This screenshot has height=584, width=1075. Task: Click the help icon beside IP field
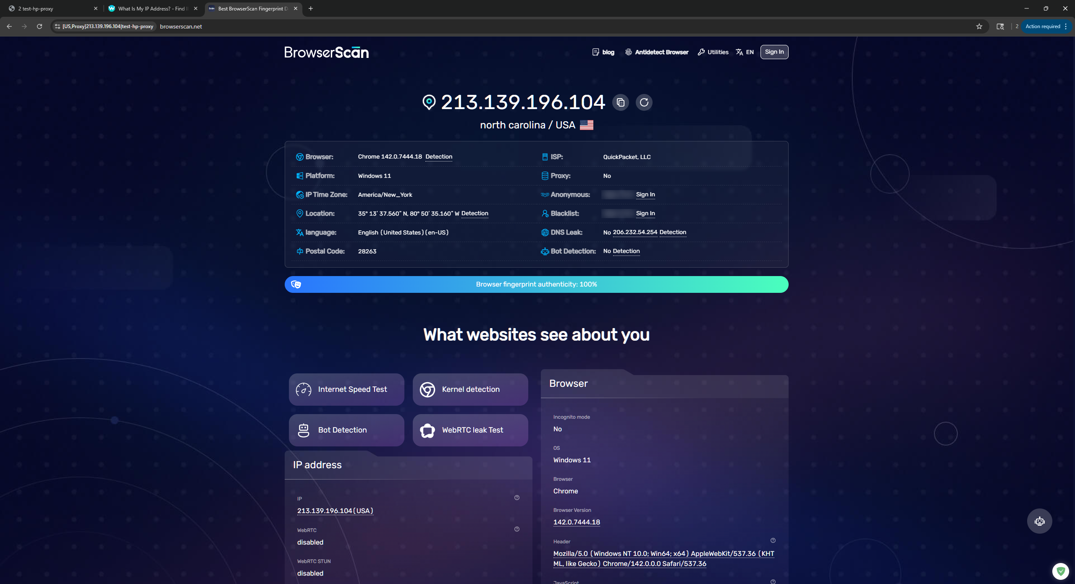(x=517, y=498)
